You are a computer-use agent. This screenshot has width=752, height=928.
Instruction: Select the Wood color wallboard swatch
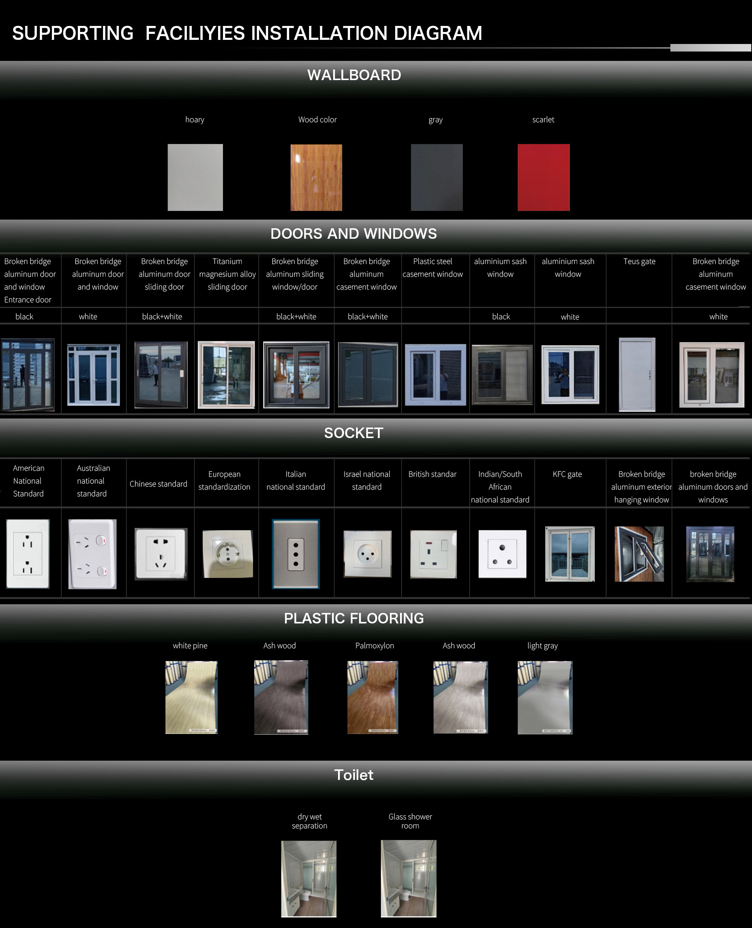click(x=316, y=177)
